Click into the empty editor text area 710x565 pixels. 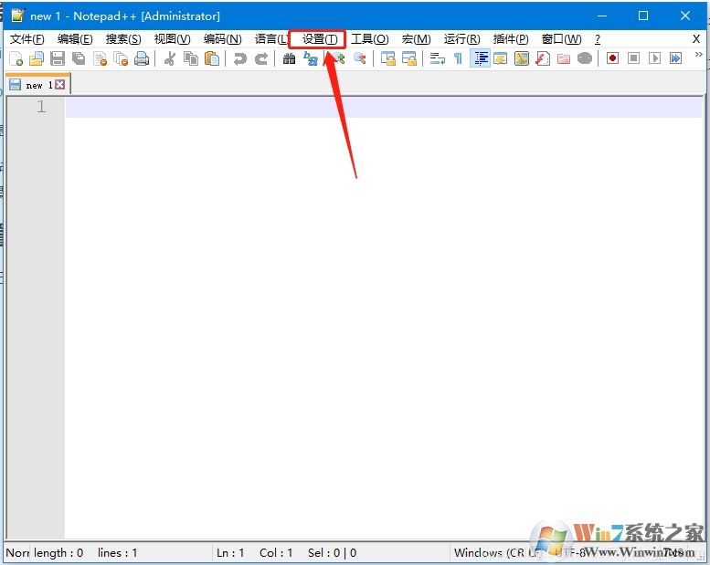coord(383,317)
